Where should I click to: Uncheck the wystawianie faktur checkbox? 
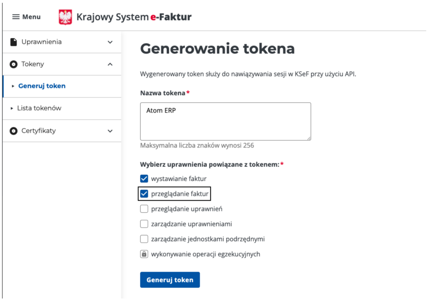pos(144,179)
